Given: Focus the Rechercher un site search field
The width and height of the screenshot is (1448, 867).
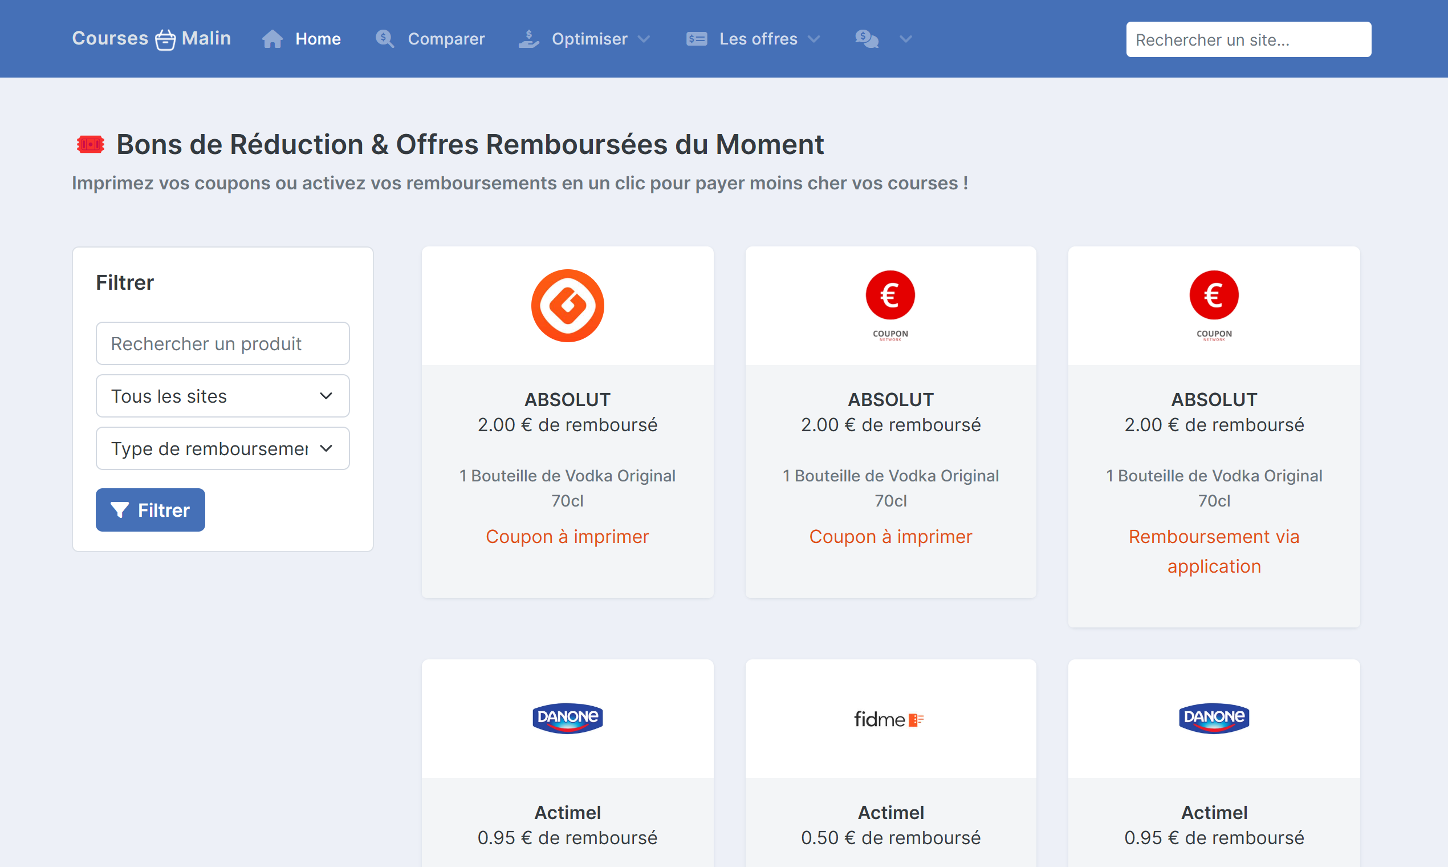Looking at the screenshot, I should click(x=1248, y=40).
